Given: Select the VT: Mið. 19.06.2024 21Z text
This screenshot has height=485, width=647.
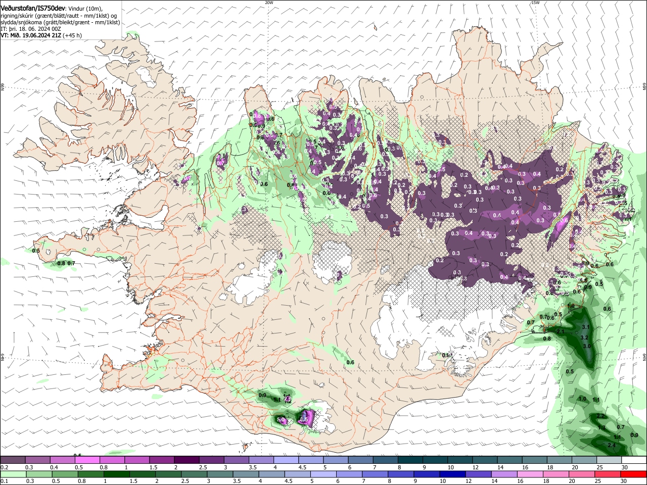Looking at the screenshot, I should pos(30,35).
